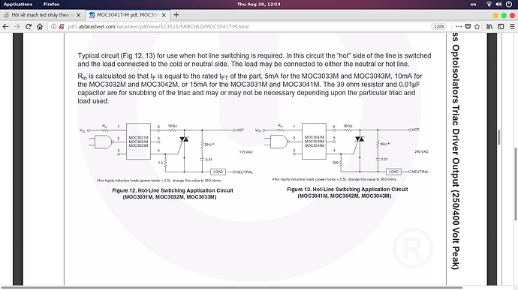Click '(MOC3031M, MOC3032M, MOC3033M)' caption line
The height and width of the screenshot is (290, 518).
pyautogui.click(x=170, y=197)
